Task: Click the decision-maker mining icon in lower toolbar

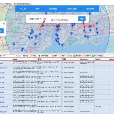Action: [x=39, y=56]
